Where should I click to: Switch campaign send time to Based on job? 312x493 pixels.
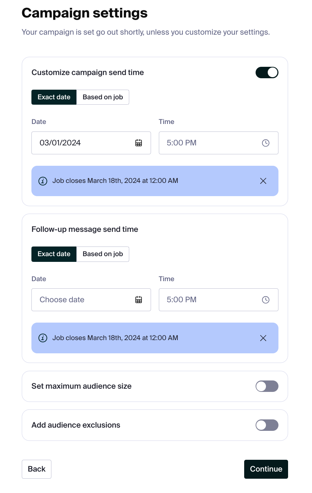click(103, 97)
